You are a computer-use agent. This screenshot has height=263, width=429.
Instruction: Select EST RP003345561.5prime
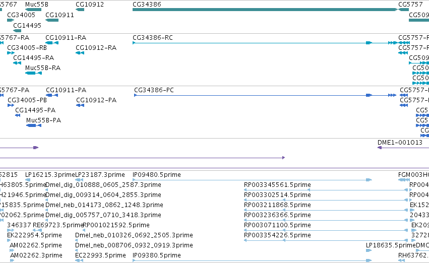(x=277, y=185)
